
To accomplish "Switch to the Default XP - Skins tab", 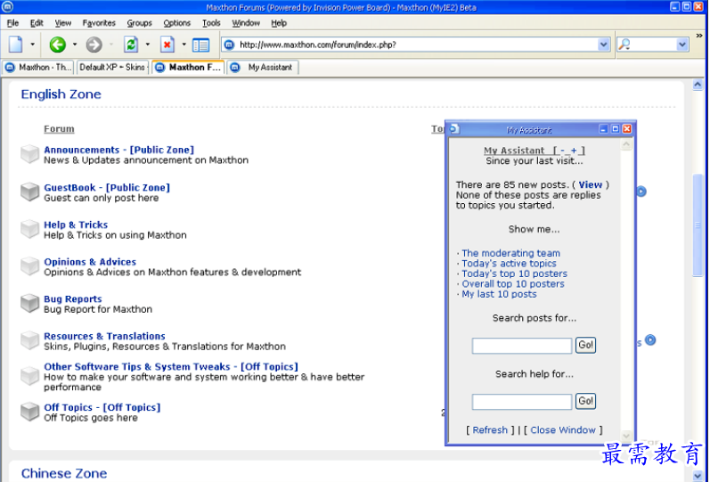I will coord(113,68).
